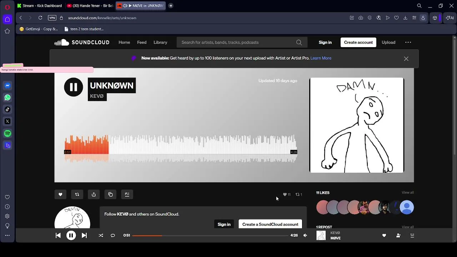Open the DAMN album artwork image
This screenshot has width=457, height=257.
pyautogui.click(x=357, y=125)
